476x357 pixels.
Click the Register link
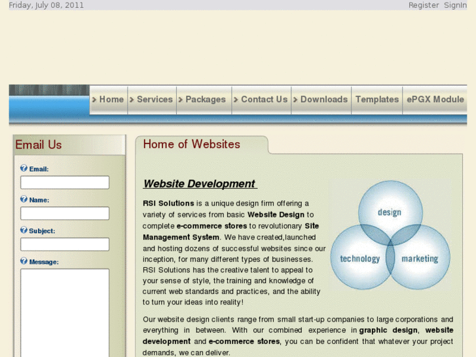(x=424, y=5)
